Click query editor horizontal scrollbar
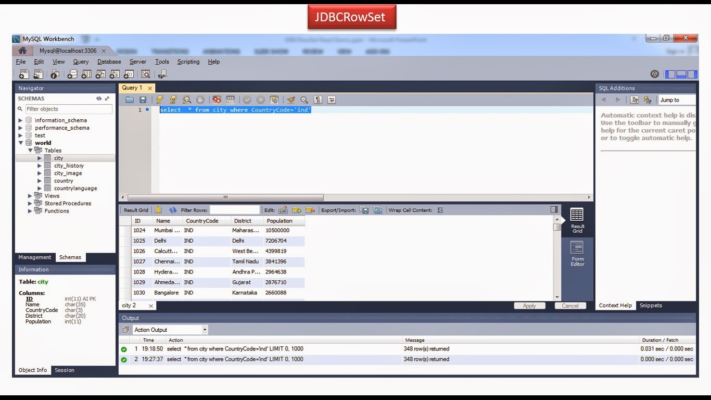This screenshot has width=711, height=400. tap(225, 197)
